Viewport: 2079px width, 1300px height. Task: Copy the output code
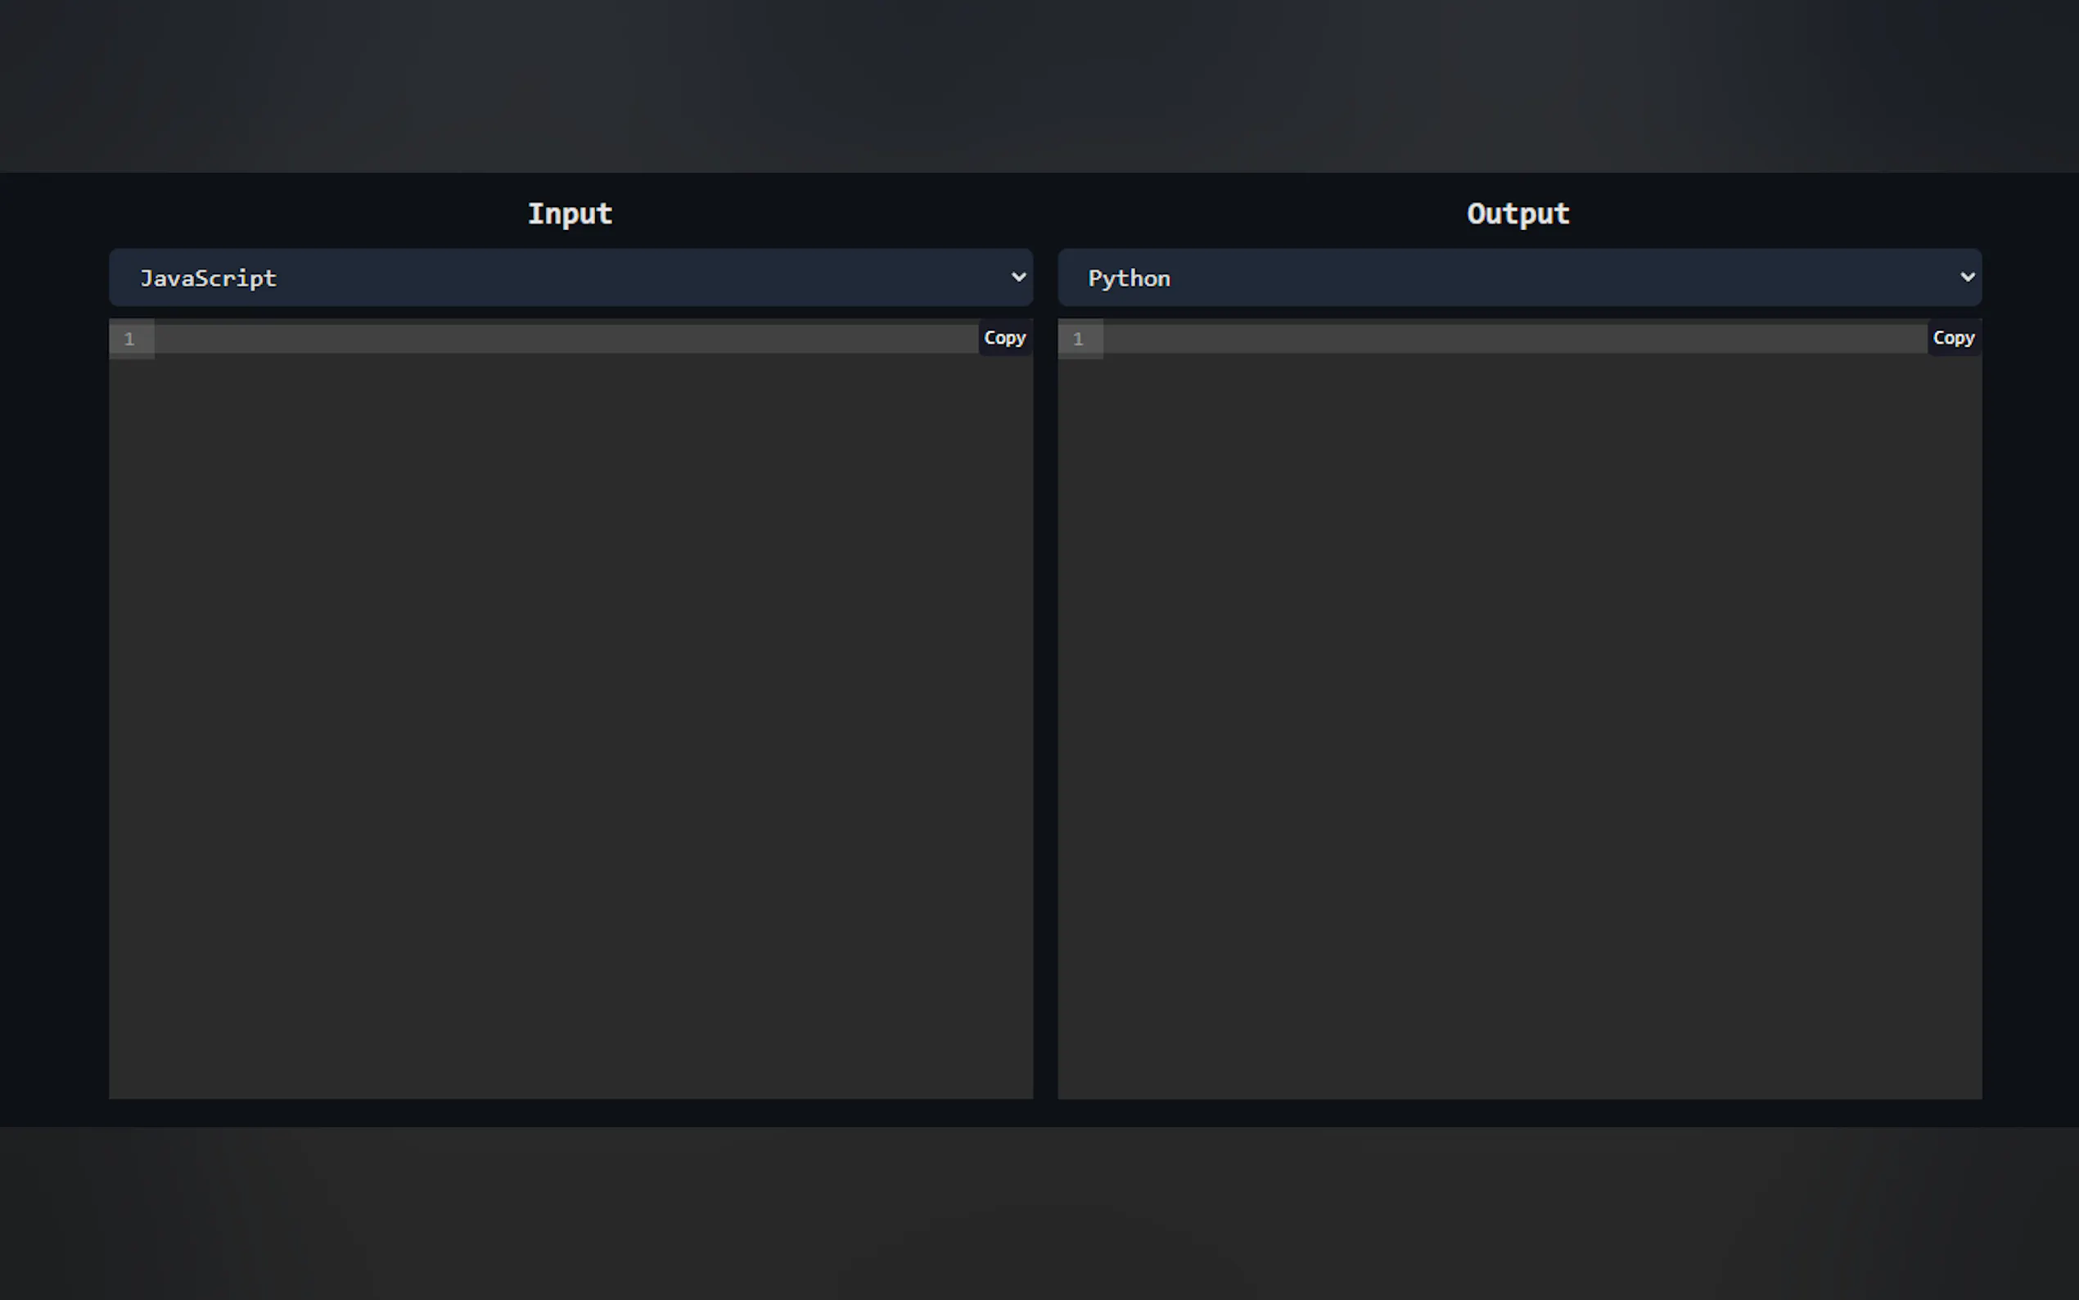pos(1953,338)
